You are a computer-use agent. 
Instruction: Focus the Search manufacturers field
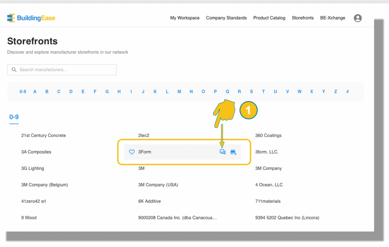[62, 70]
